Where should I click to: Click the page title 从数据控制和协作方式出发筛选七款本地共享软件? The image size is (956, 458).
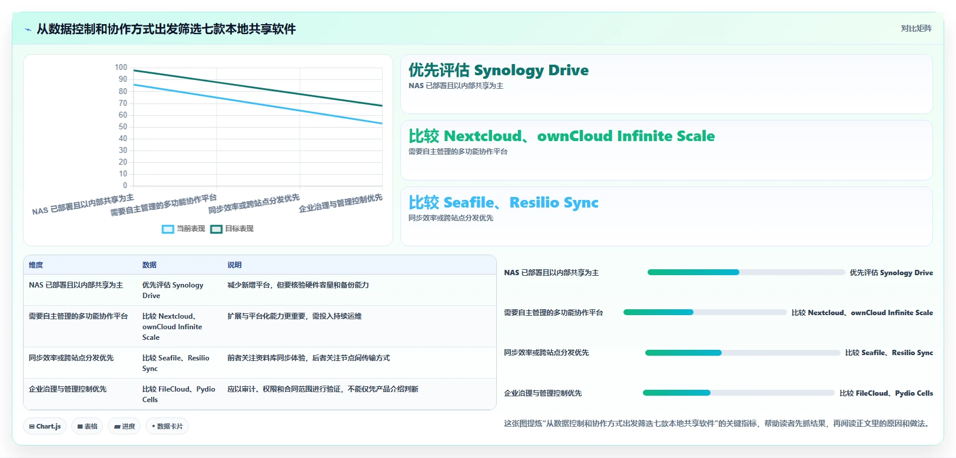tap(166, 29)
